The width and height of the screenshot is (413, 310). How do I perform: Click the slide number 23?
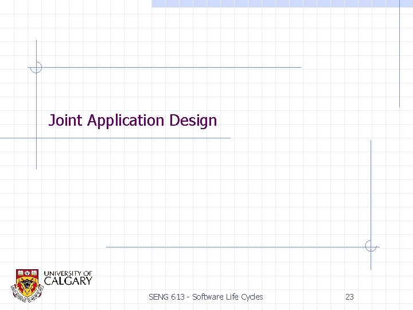[349, 297]
